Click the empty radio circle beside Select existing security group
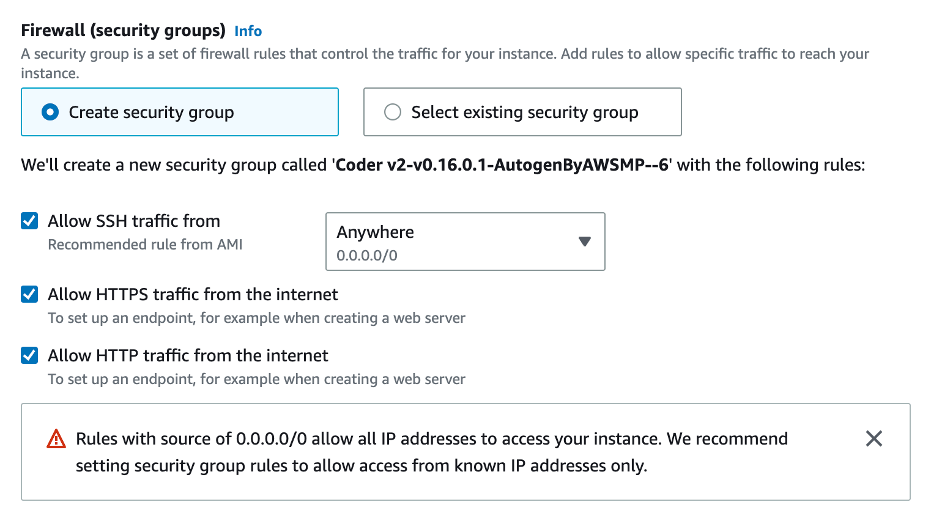Image resolution: width=931 pixels, height=532 pixels. click(x=392, y=112)
